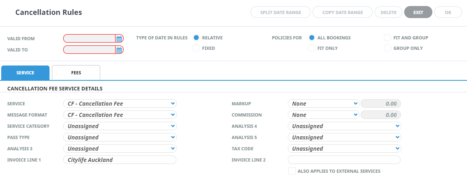This screenshot has width=467, height=180.
Task: Select FIT Only policy option
Action: 312,48
